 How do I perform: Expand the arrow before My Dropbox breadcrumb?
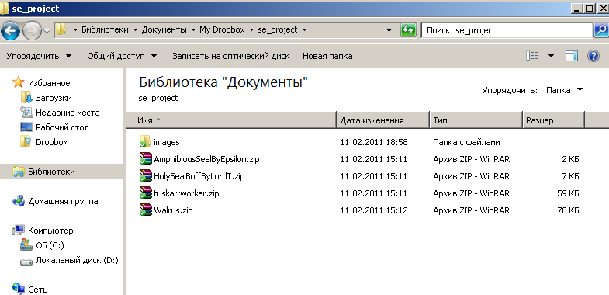coord(193,30)
